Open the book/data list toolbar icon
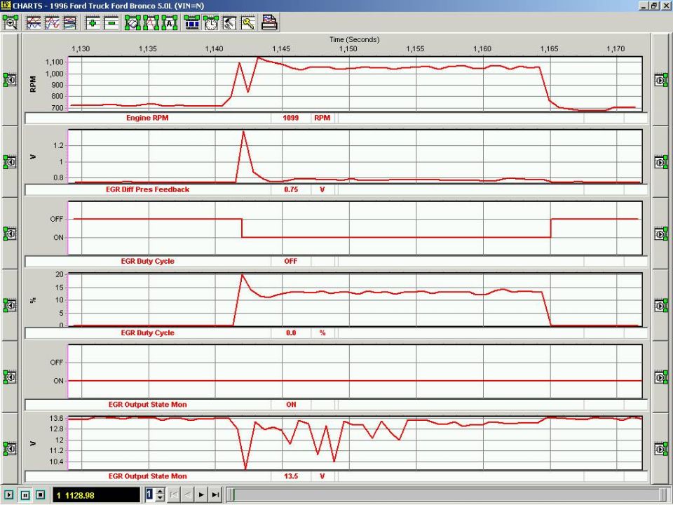 click(132, 22)
